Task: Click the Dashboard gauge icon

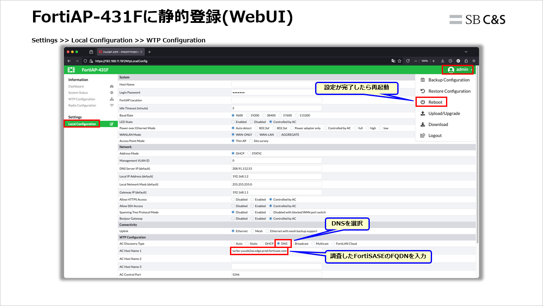Action: (112, 86)
